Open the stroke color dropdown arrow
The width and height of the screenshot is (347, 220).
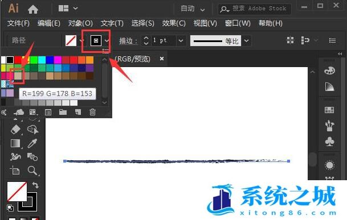[x=107, y=40]
